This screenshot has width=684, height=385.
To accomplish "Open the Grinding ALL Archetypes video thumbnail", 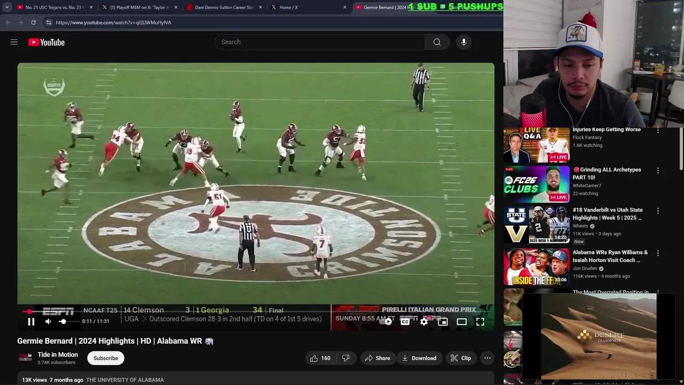I will coord(536,184).
